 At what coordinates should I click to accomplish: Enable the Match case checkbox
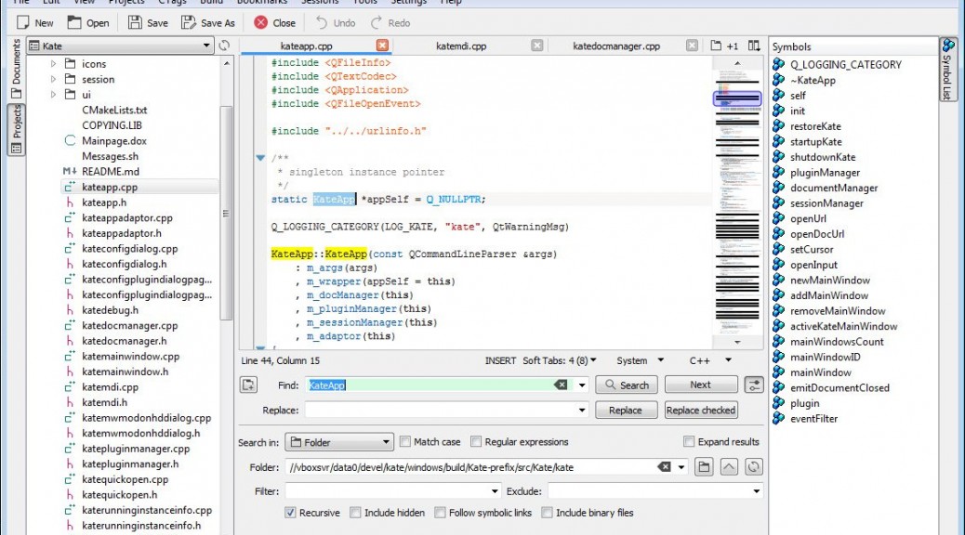pyautogui.click(x=405, y=442)
